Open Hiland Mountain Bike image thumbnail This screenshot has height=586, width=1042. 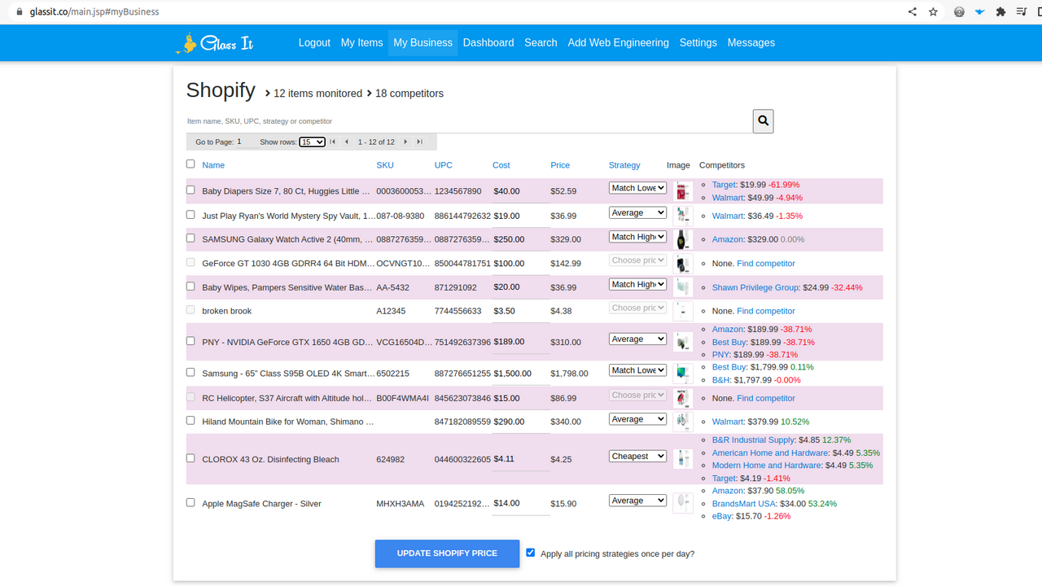point(682,422)
